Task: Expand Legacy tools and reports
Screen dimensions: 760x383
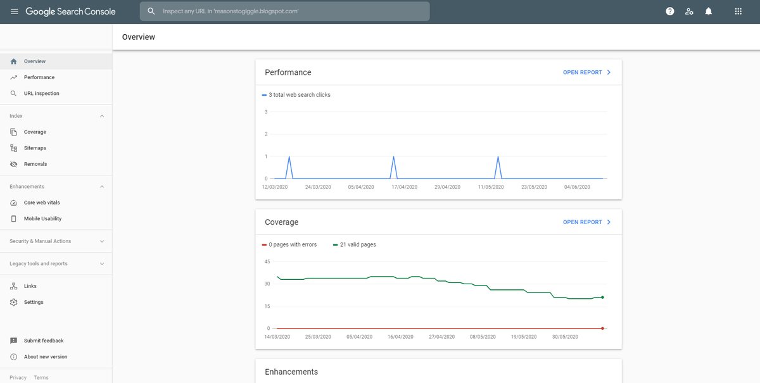Action: (x=102, y=264)
